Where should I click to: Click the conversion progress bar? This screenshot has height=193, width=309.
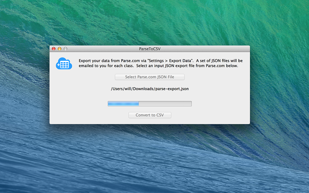pos(149,103)
